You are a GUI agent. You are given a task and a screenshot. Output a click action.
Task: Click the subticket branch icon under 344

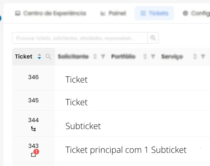point(33,129)
